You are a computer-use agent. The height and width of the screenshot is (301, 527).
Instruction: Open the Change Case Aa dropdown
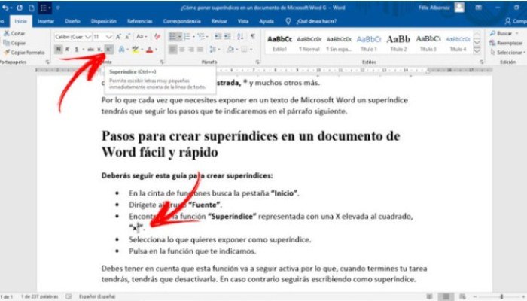click(142, 37)
